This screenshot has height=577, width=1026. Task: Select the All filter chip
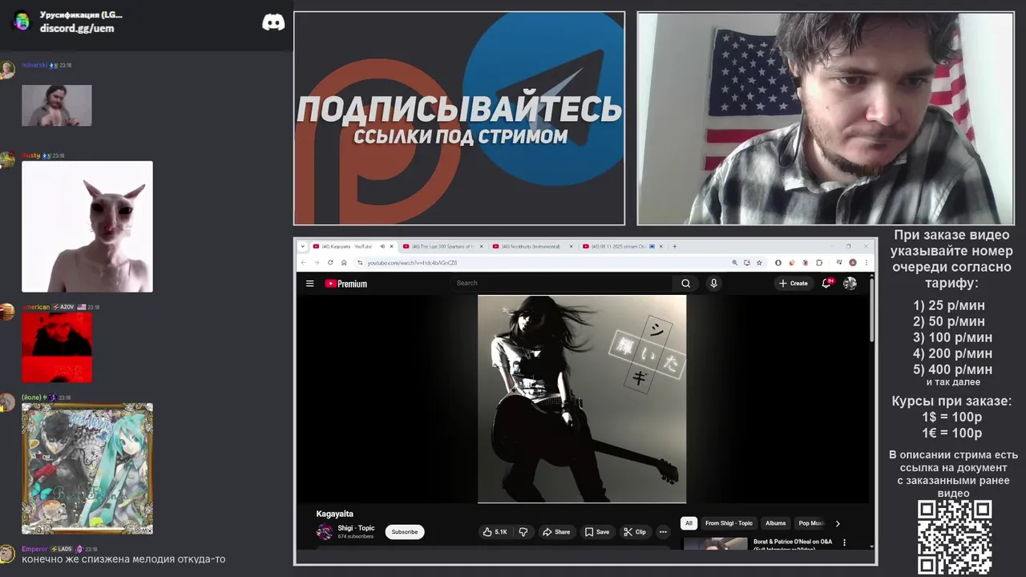coord(688,523)
